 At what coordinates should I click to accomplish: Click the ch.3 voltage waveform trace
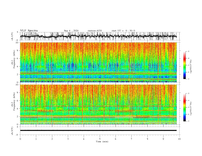(x=98, y=131)
